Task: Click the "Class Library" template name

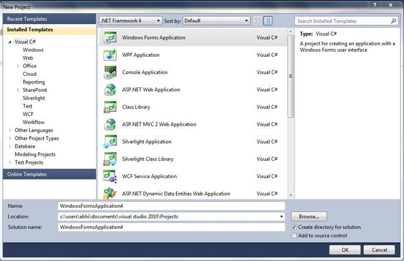Action: tap(136, 107)
